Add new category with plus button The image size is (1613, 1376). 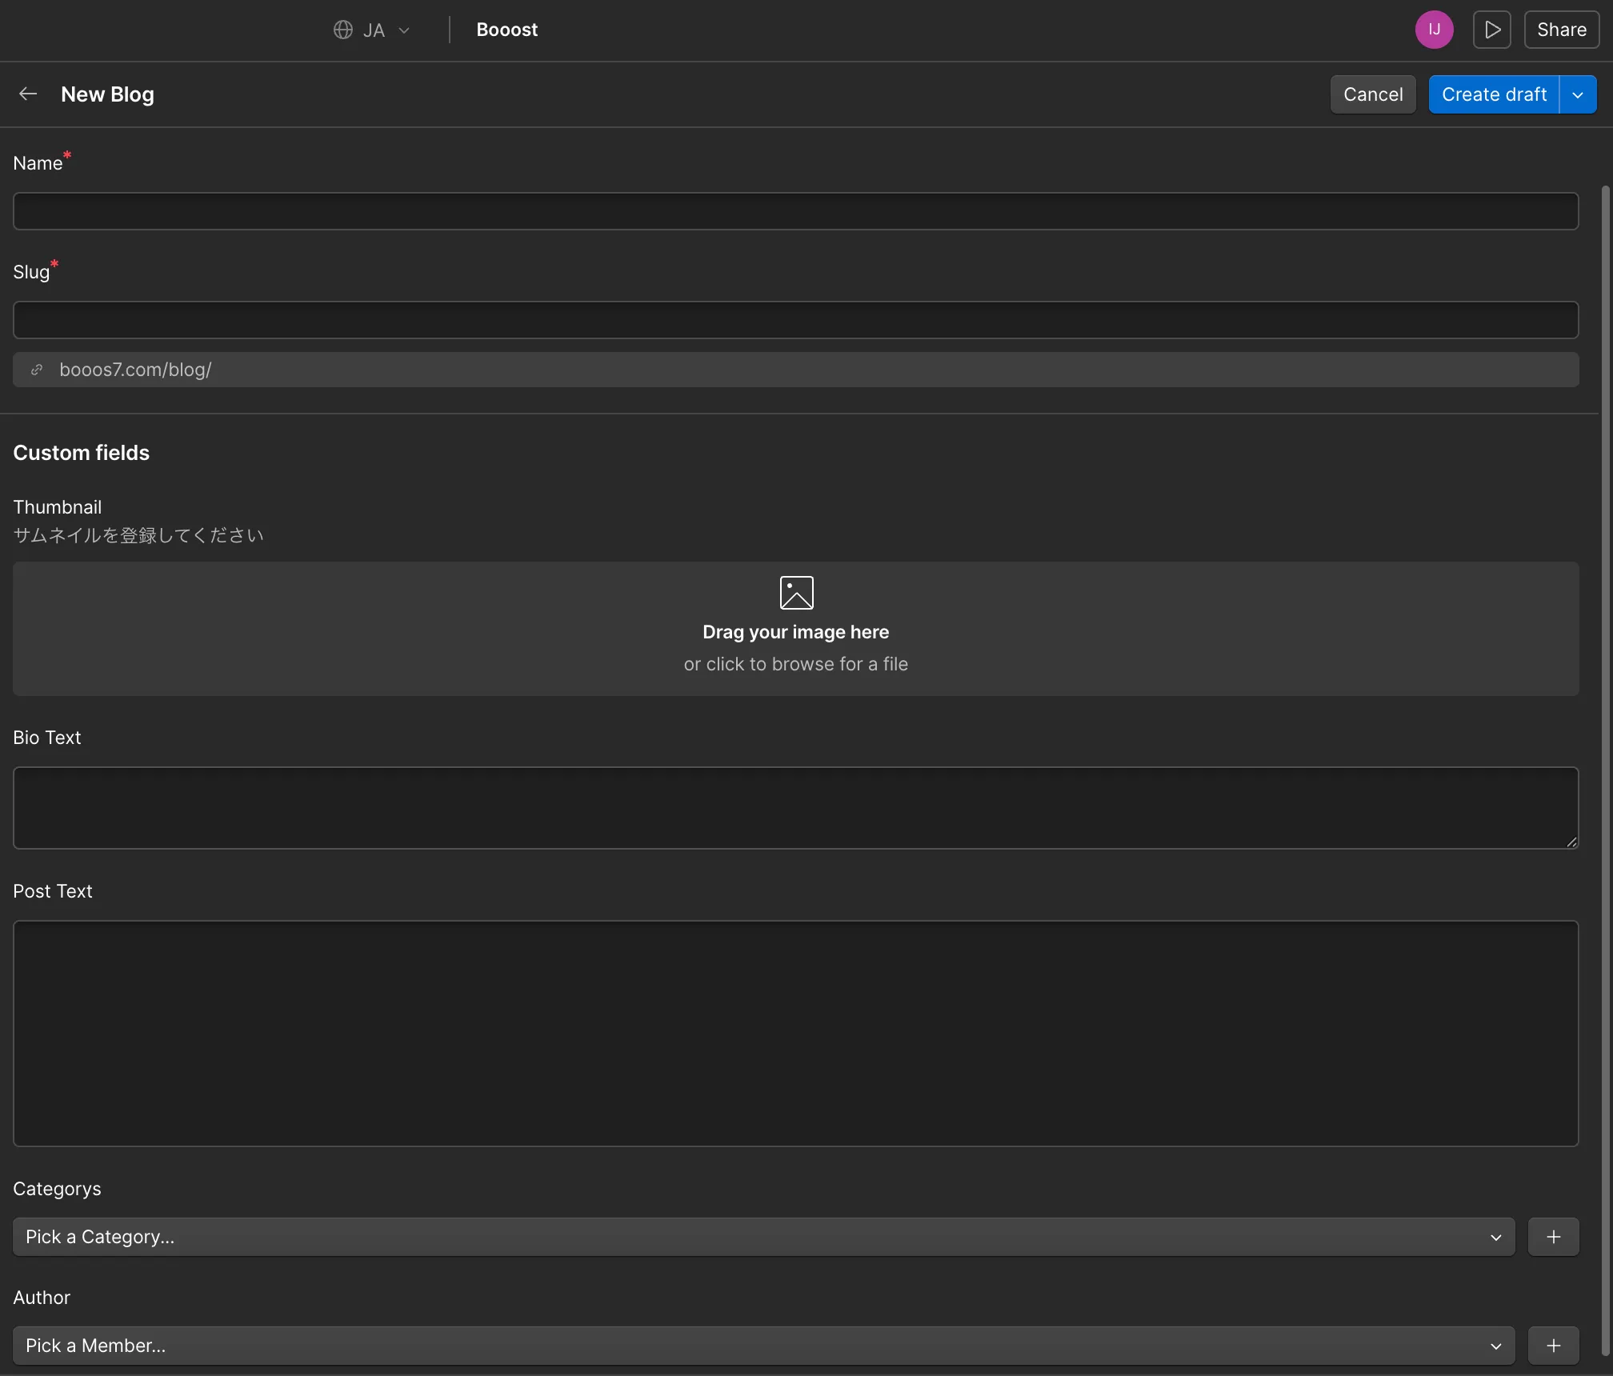click(1553, 1237)
